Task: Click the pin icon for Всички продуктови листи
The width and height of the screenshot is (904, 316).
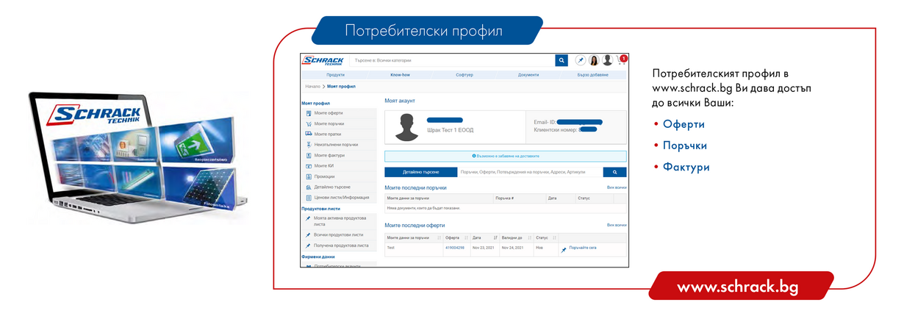Action: [308, 234]
